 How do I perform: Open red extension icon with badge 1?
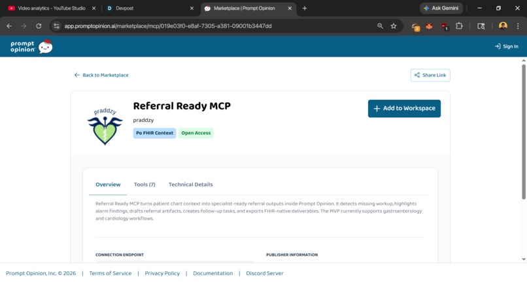(x=445, y=27)
